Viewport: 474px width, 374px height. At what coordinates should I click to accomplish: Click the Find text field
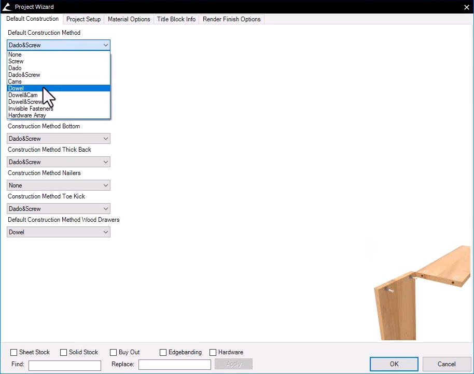pos(65,365)
